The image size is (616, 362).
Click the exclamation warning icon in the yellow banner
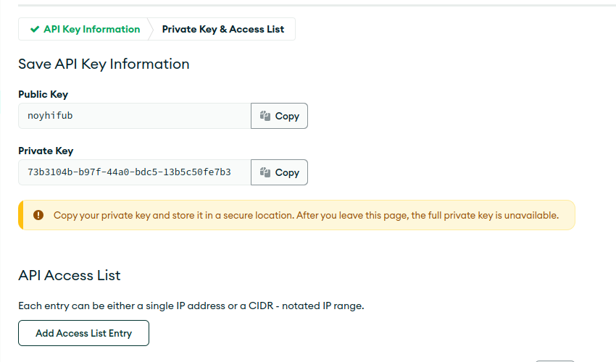38,215
